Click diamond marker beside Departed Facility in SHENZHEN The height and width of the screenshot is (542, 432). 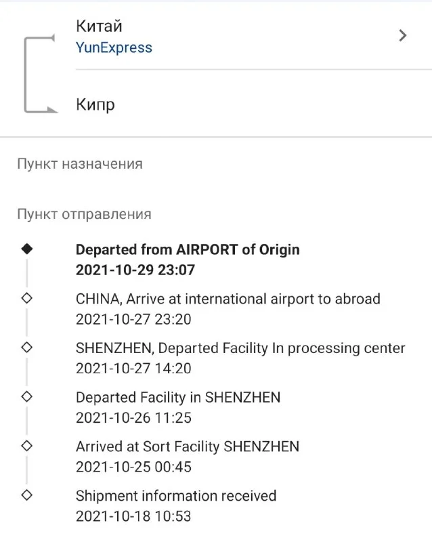[27, 396]
